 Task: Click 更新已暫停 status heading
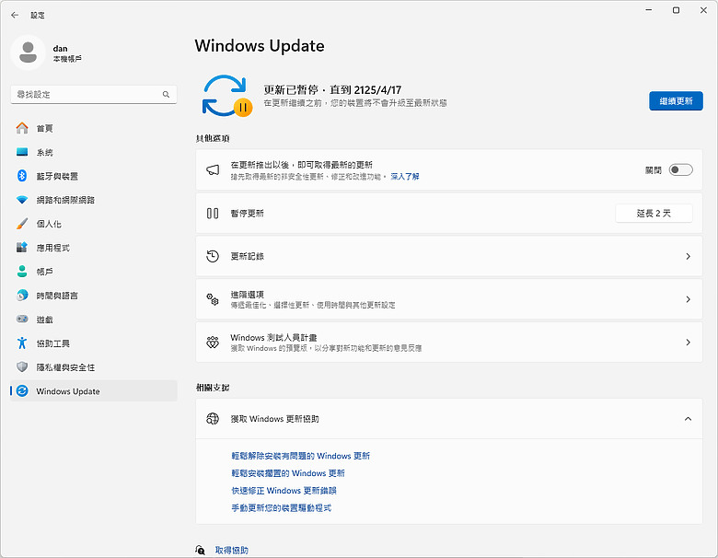click(332, 90)
